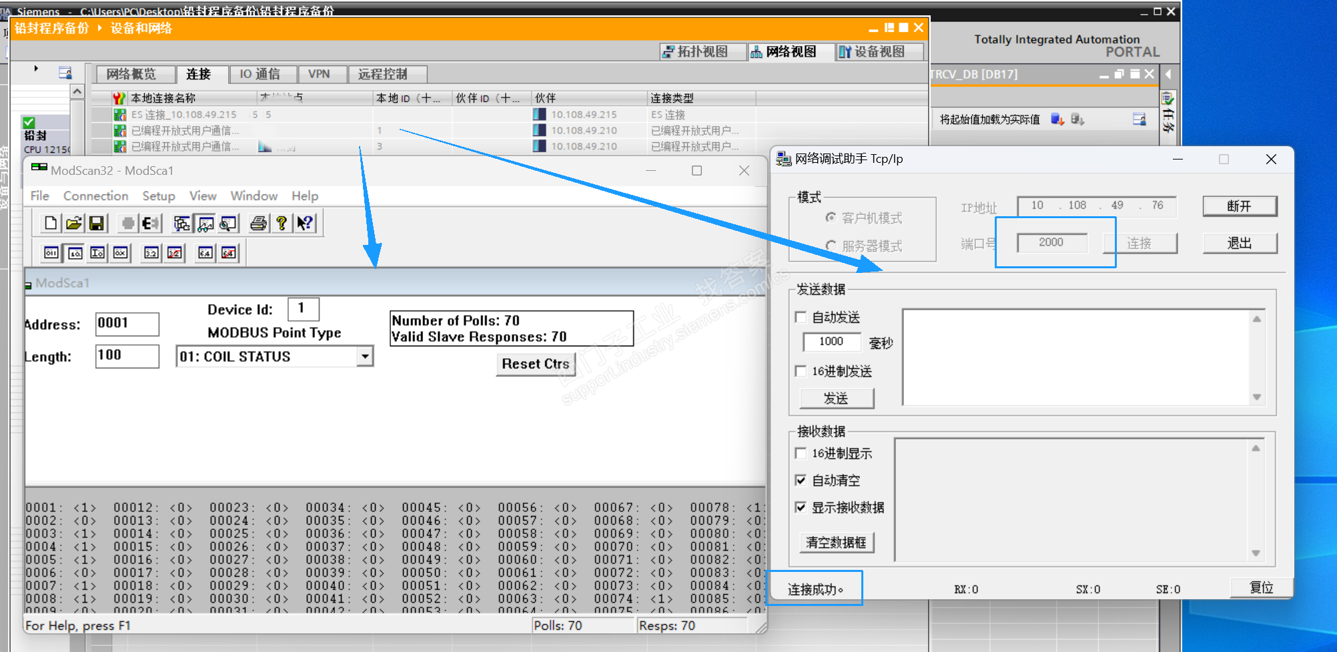Image resolution: width=1337 pixels, height=652 pixels.
Task: Uncheck the 显示接收数据 checkbox
Action: [x=801, y=508]
